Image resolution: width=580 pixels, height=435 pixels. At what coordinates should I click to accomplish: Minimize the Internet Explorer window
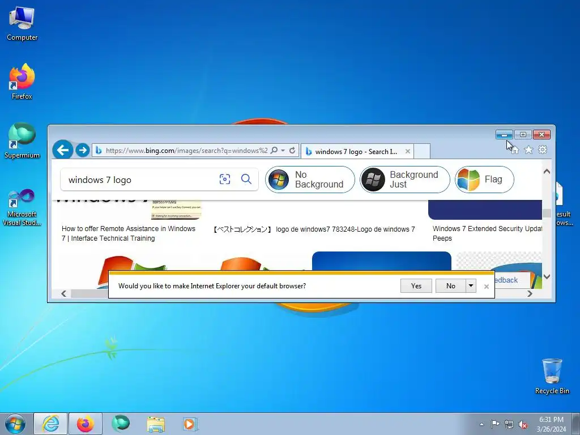tap(504, 135)
